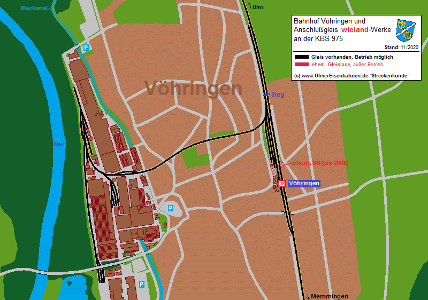This screenshot has width=428, height=300.
Task: Click the Vöhringen coat of arms
Action: (x=407, y=31)
